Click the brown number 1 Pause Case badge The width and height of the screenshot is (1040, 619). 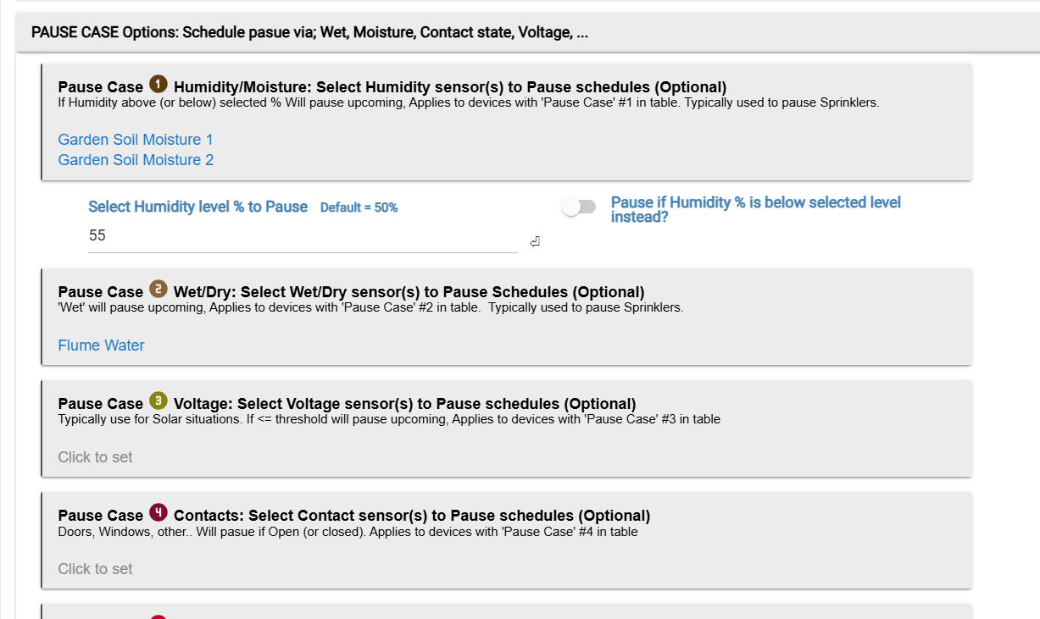click(x=159, y=84)
